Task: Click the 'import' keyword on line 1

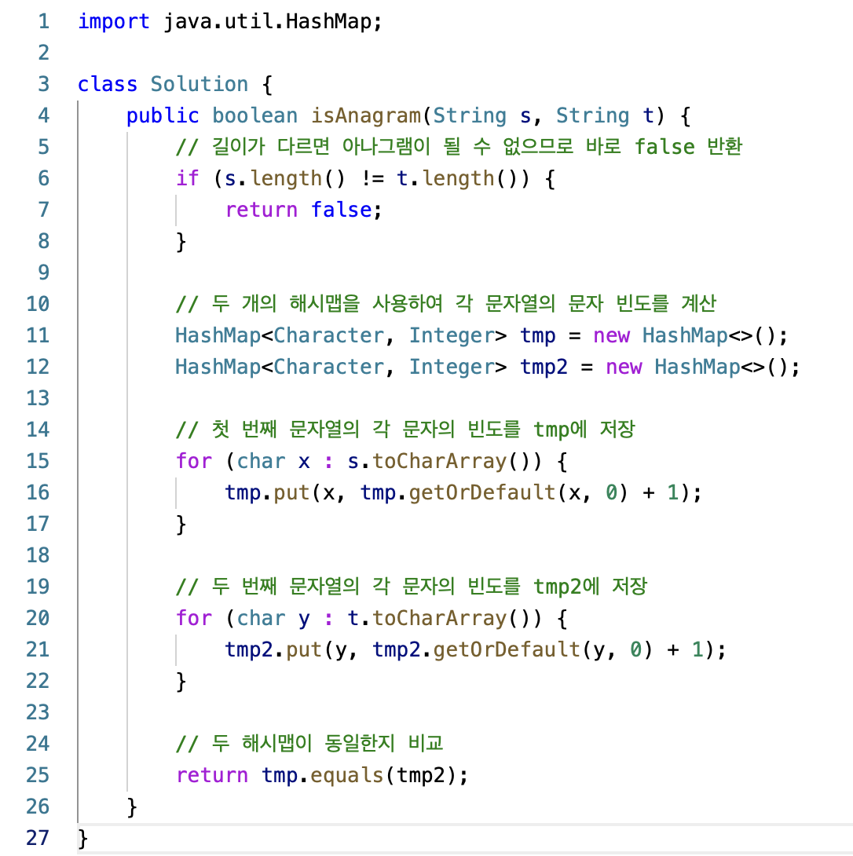Action: [x=114, y=21]
